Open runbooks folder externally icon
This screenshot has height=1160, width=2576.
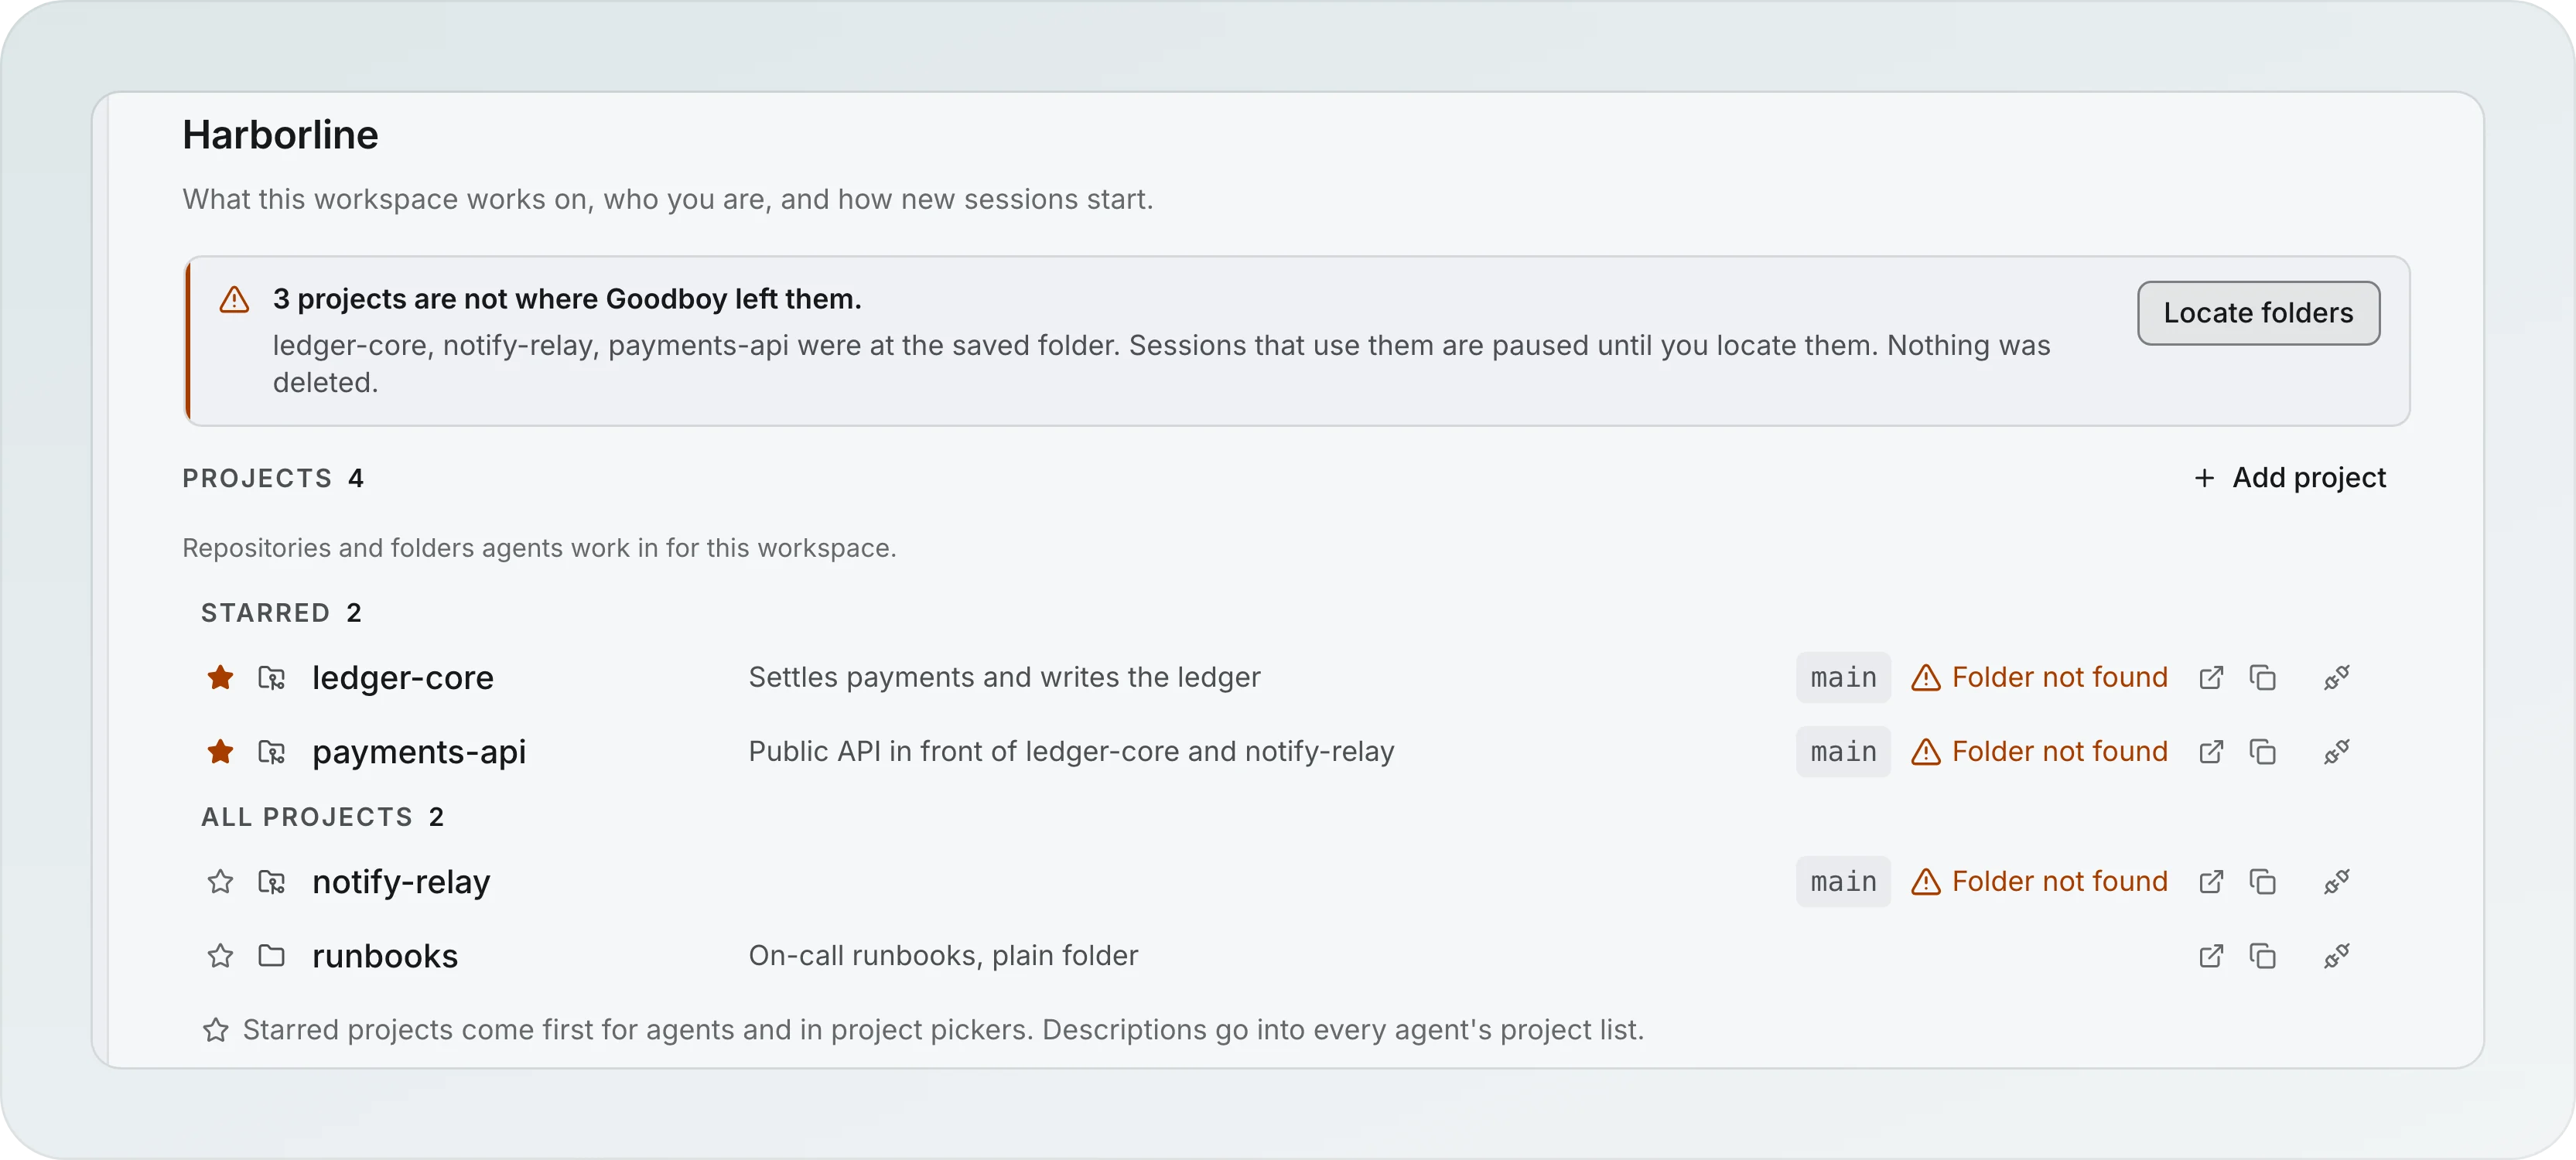[x=2211, y=956]
